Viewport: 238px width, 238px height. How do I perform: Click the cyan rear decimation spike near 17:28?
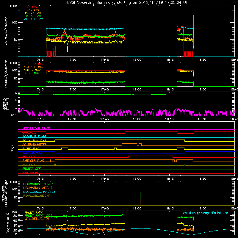point(68,198)
